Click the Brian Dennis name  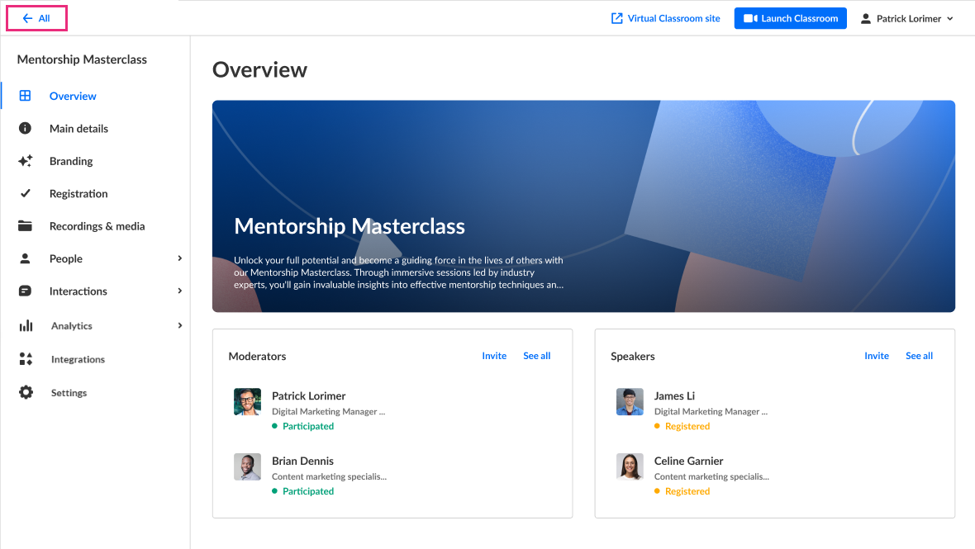coord(302,461)
